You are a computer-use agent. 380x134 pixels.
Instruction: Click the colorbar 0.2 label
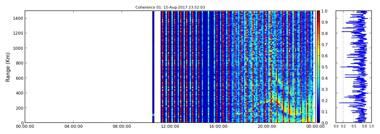click(324, 100)
